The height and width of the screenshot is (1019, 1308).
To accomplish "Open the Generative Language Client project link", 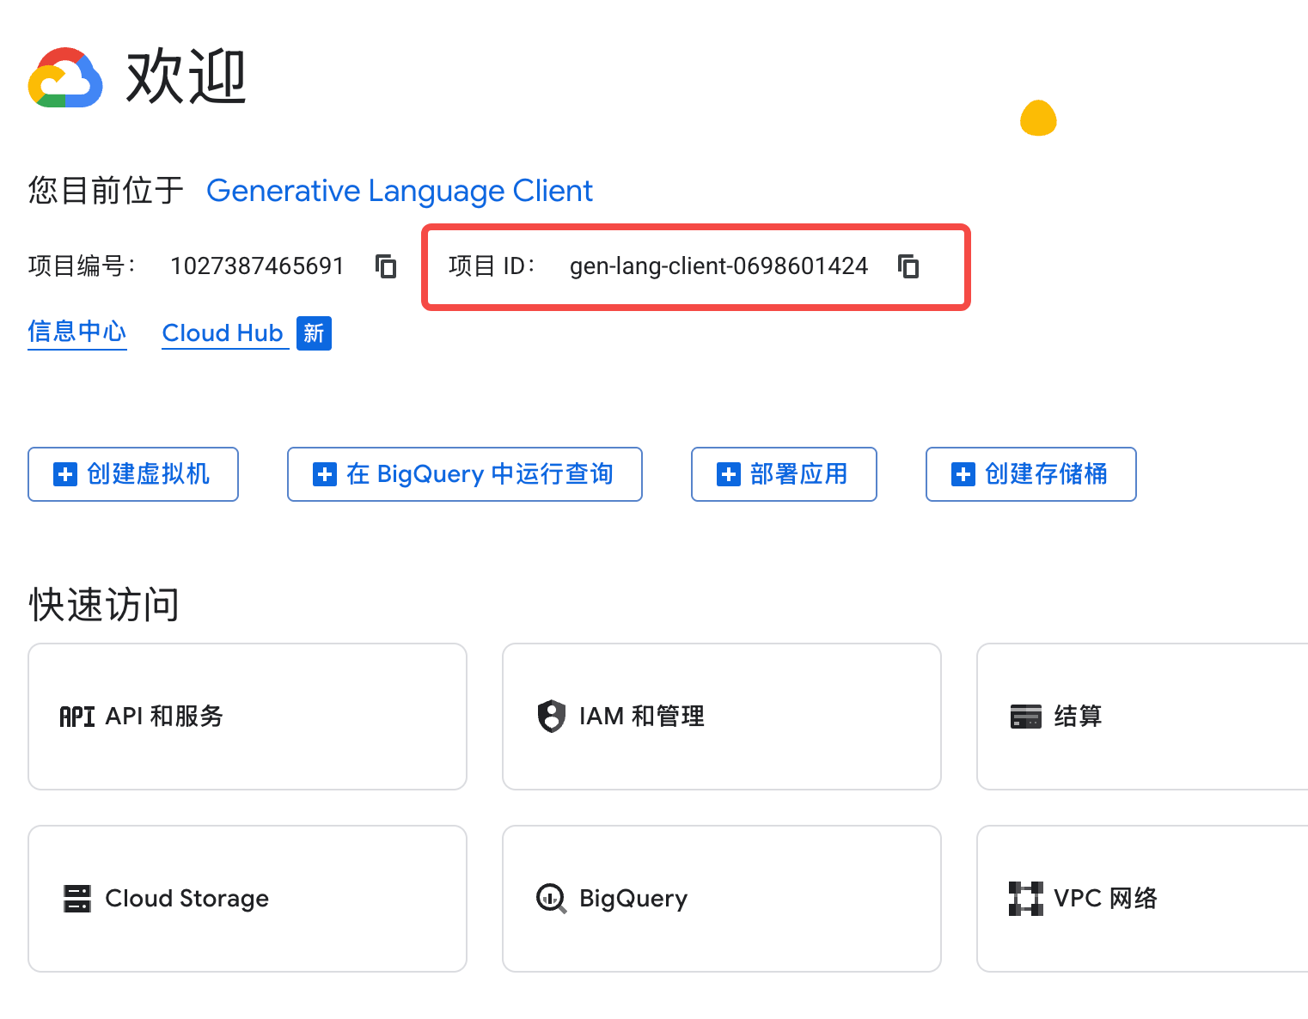I will (399, 191).
